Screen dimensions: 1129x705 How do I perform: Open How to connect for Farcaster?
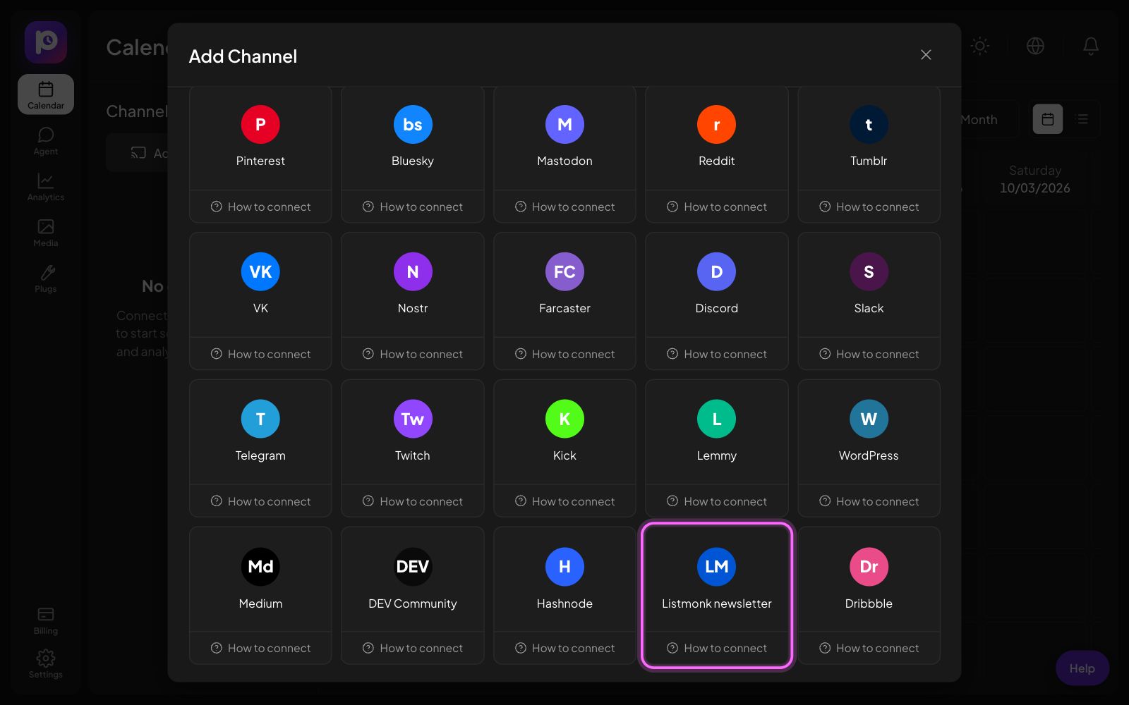pyautogui.click(x=564, y=354)
